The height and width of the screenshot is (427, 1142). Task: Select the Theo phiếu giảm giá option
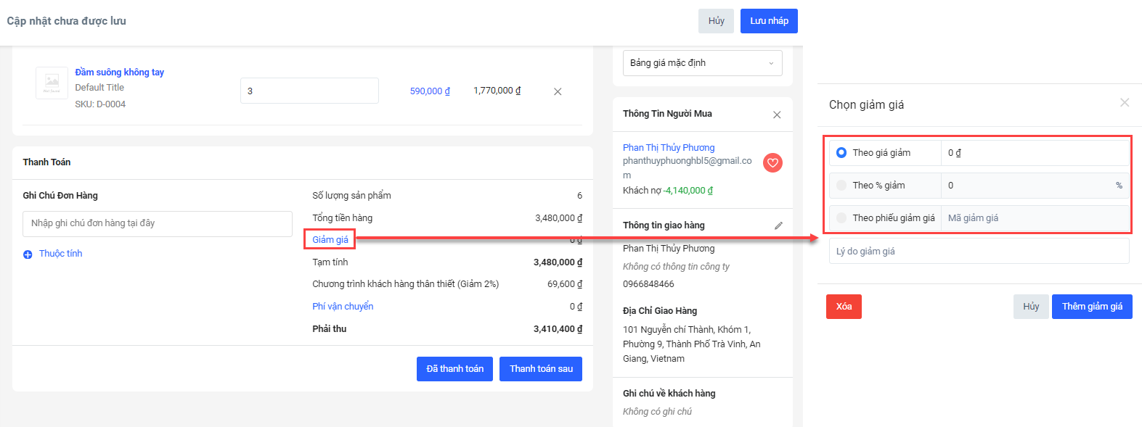(841, 218)
